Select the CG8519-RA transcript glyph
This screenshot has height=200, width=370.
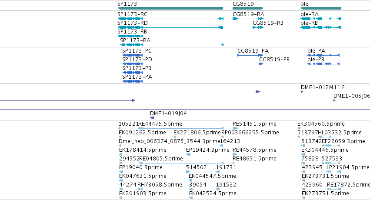pos(248,19)
